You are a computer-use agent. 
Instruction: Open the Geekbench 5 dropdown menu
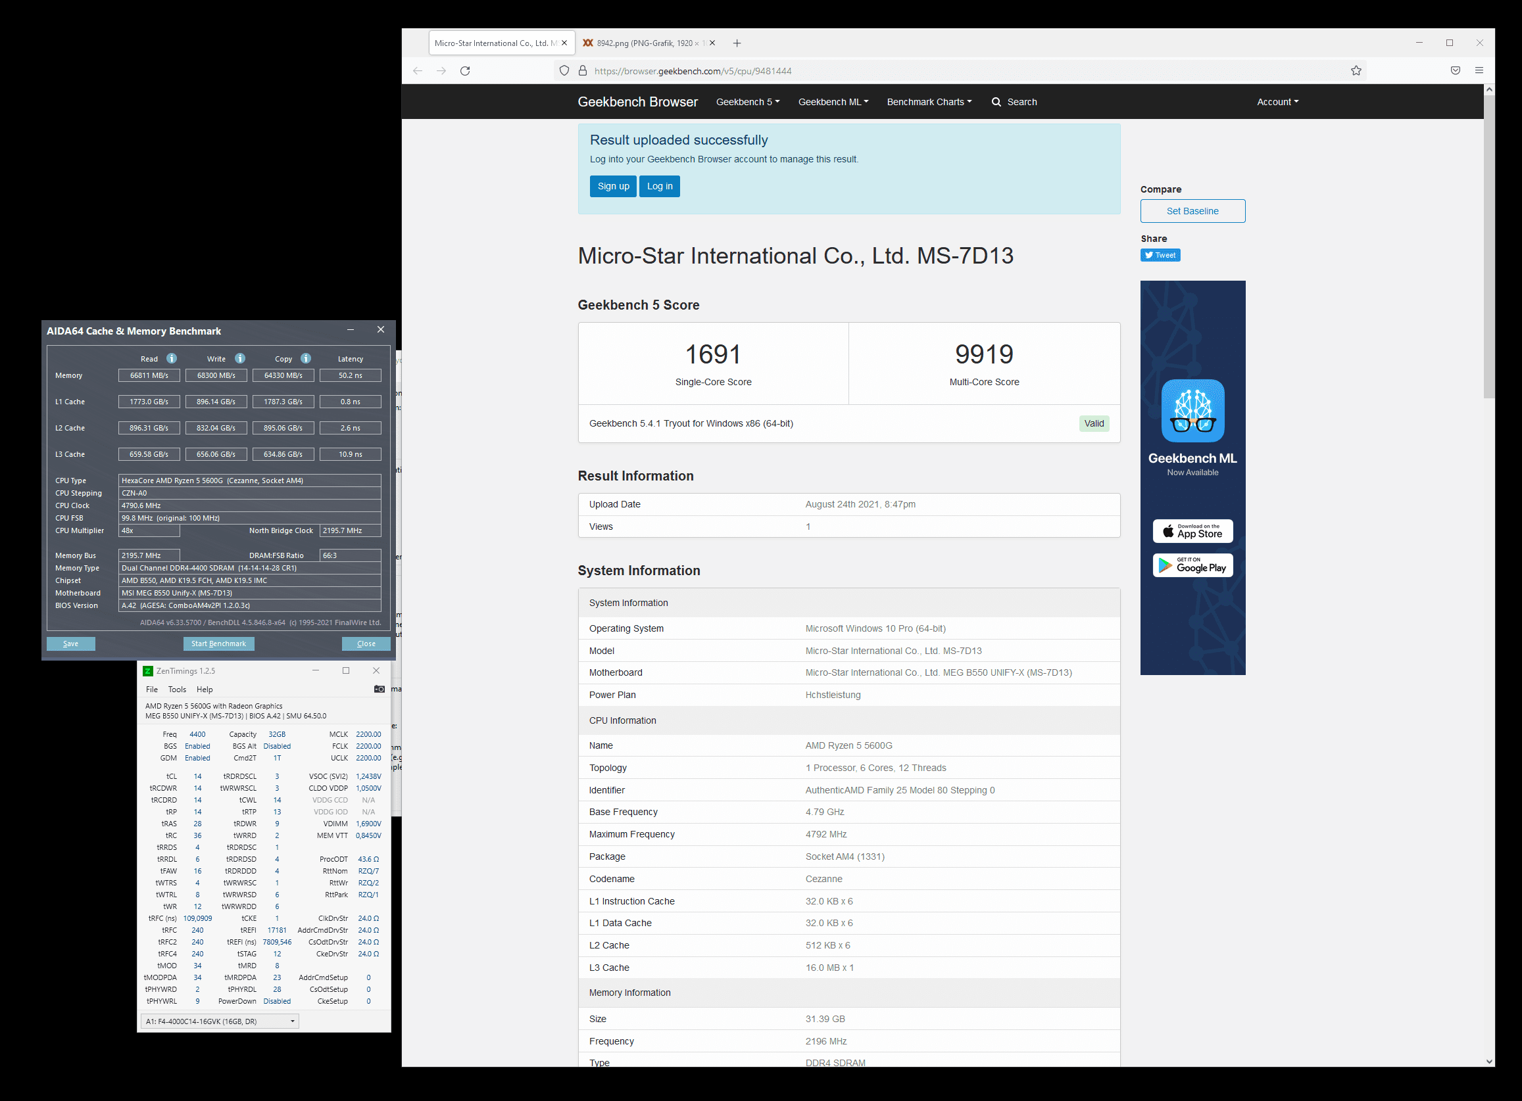pyautogui.click(x=748, y=102)
